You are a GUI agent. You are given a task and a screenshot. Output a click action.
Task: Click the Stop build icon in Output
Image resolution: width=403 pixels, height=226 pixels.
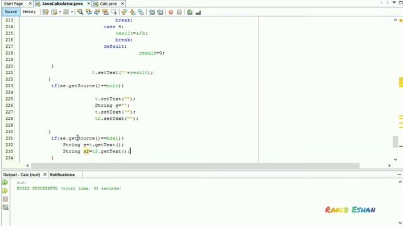tap(6, 199)
